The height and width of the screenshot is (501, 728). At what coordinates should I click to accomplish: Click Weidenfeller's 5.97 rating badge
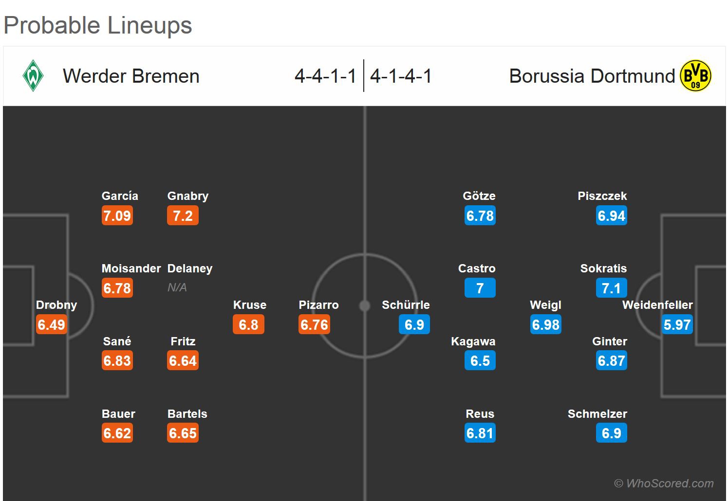pos(677,324)
